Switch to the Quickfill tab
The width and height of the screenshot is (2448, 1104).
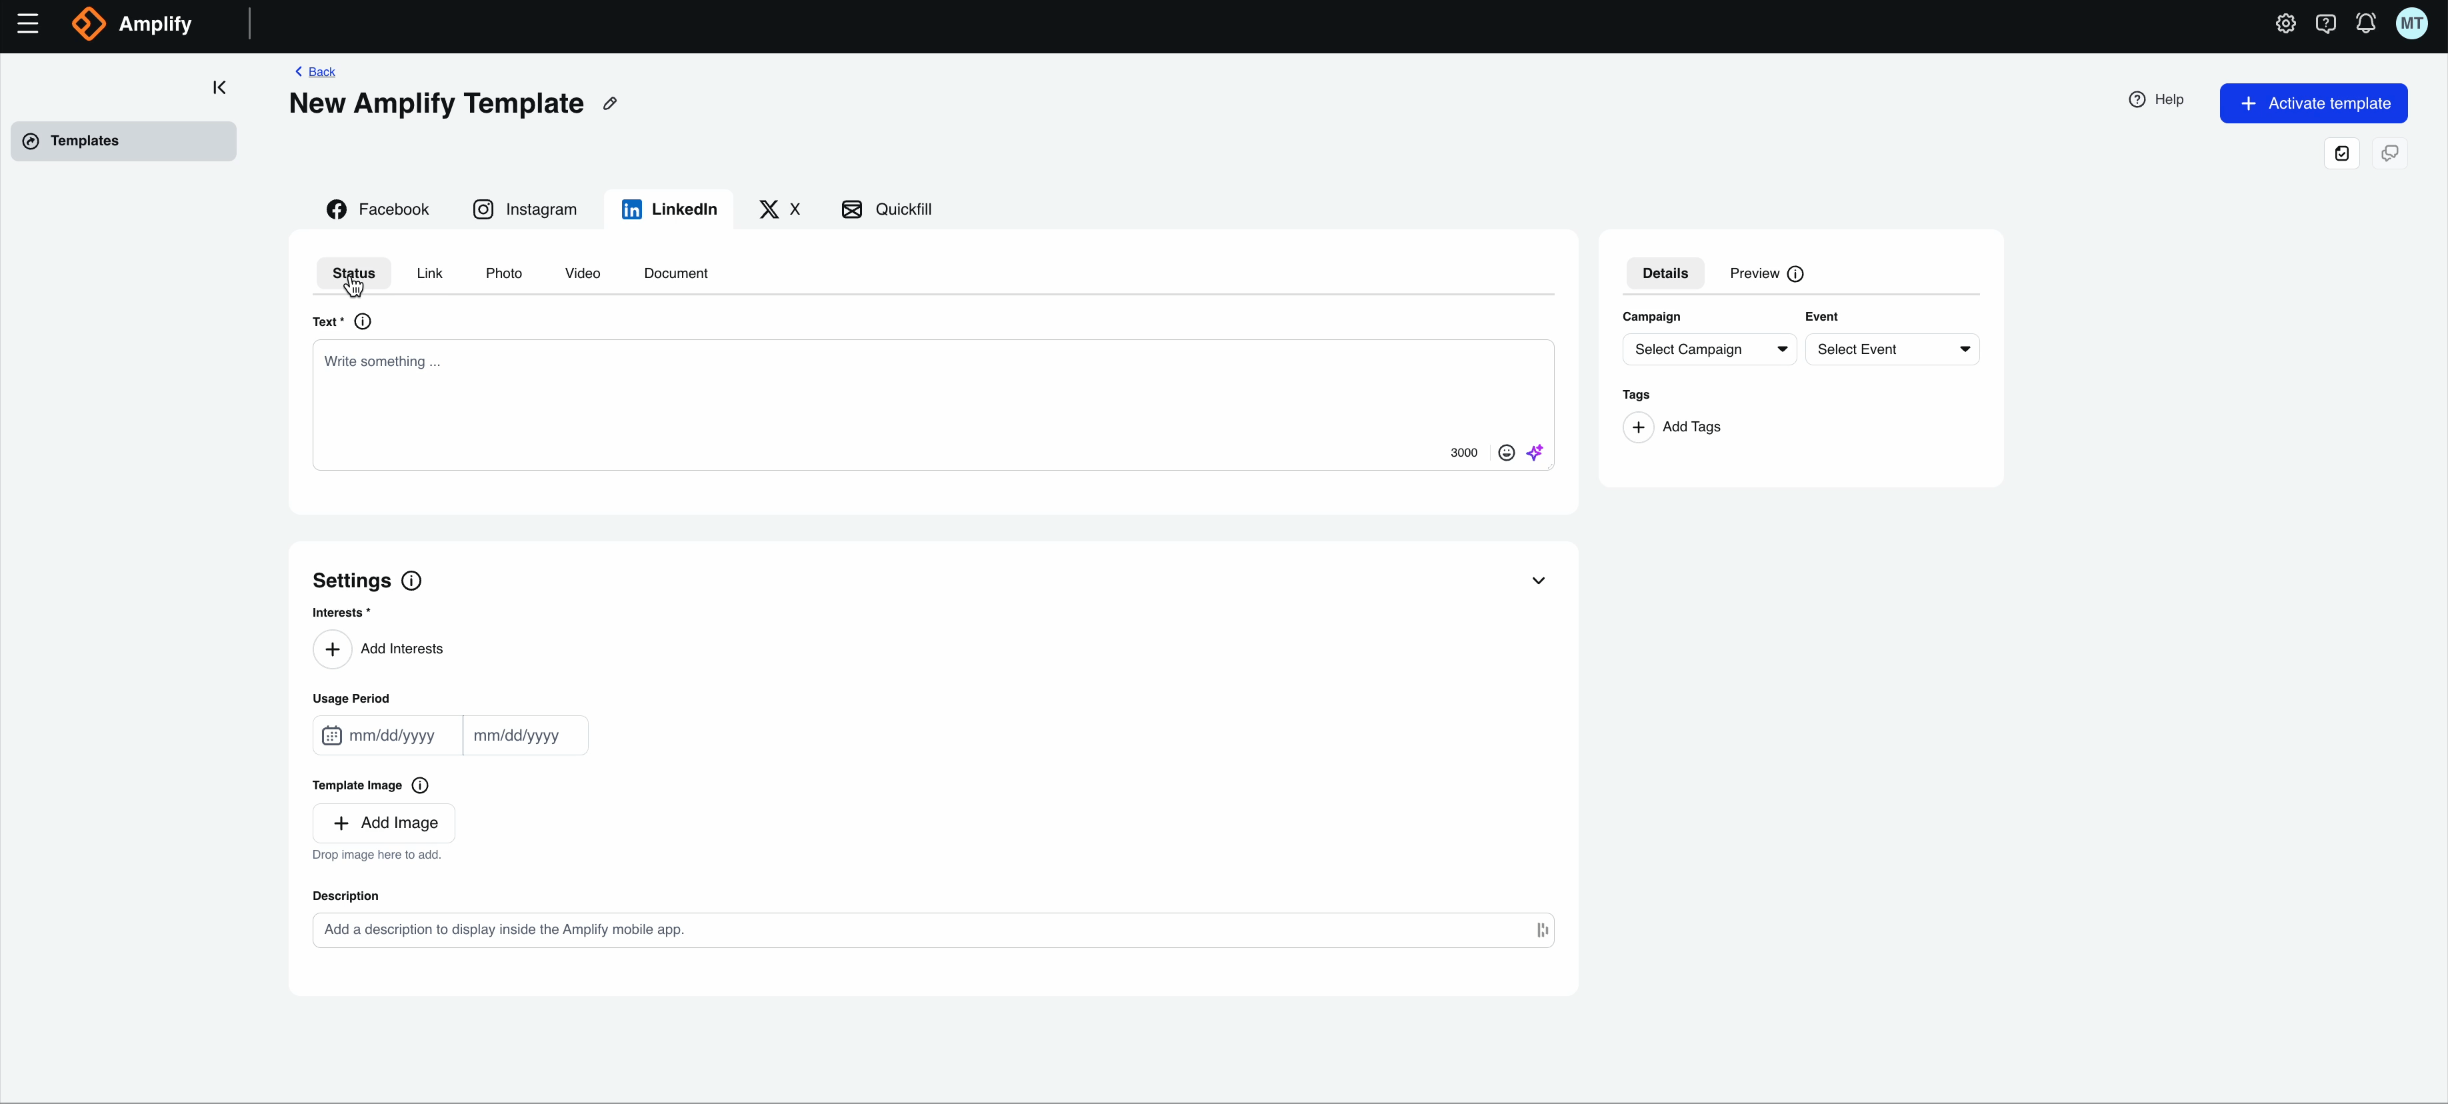887,210
